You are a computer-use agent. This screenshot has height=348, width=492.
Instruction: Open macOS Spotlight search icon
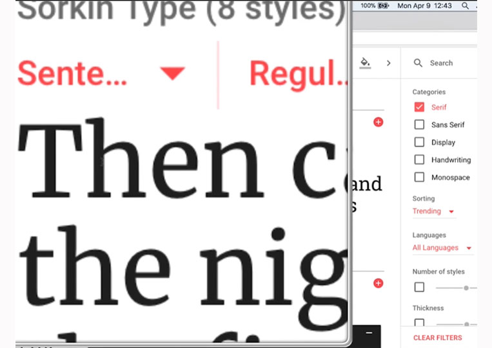pos(465,6)
